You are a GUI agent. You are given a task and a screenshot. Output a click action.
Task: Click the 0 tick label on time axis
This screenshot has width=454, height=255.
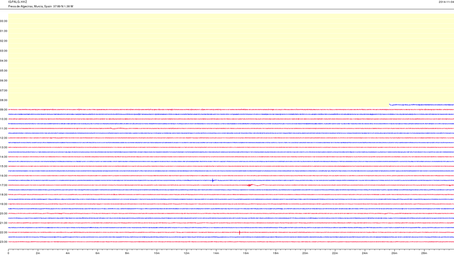pyautogui.click(x=9, y=253)
